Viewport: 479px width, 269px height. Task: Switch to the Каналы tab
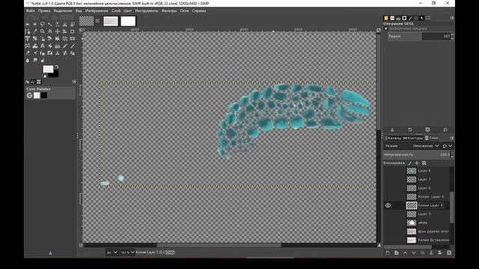click(x=392, y=138)
